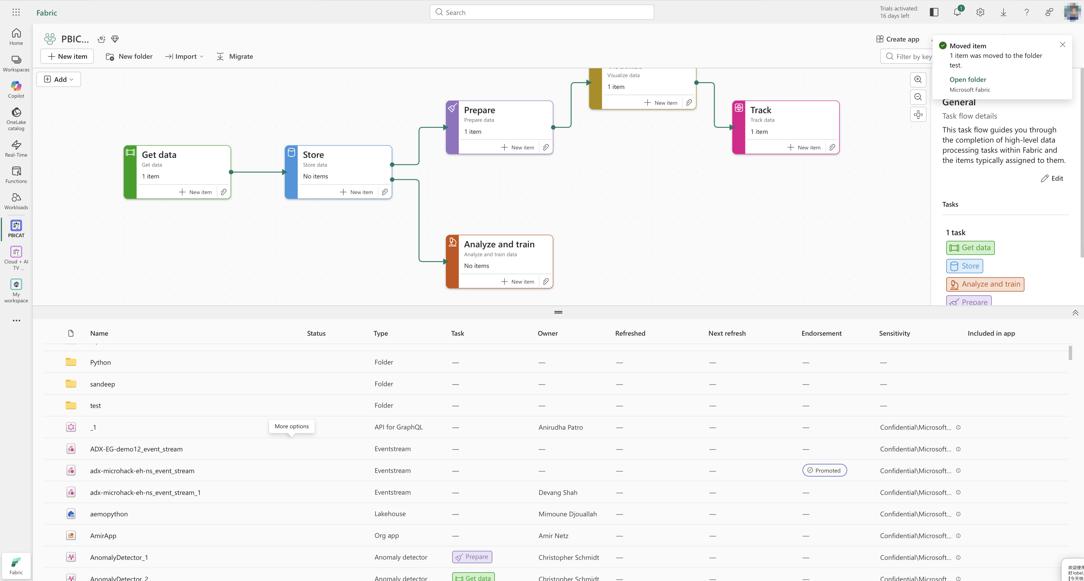Open the notifications bell icon
This screenshot has height=581, width=1084.
(x=957, y=12)
